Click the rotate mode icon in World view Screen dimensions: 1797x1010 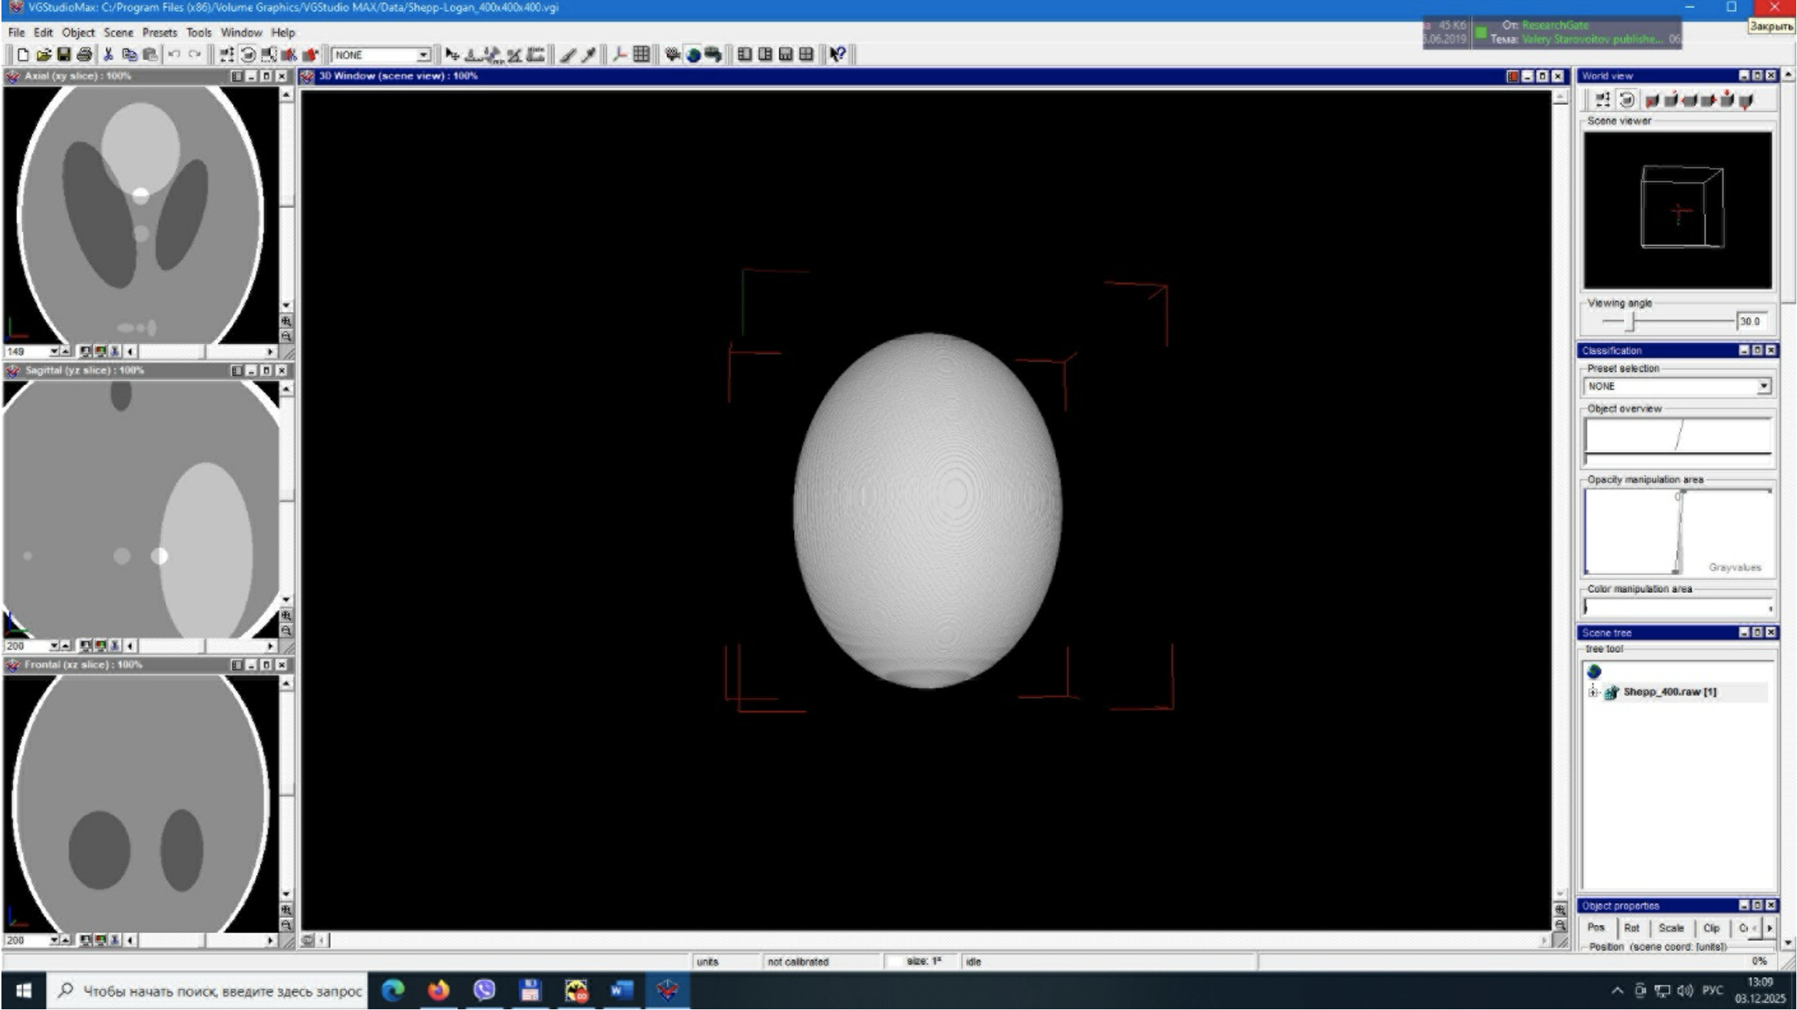pyautogui.click(x=1626, y=100)
